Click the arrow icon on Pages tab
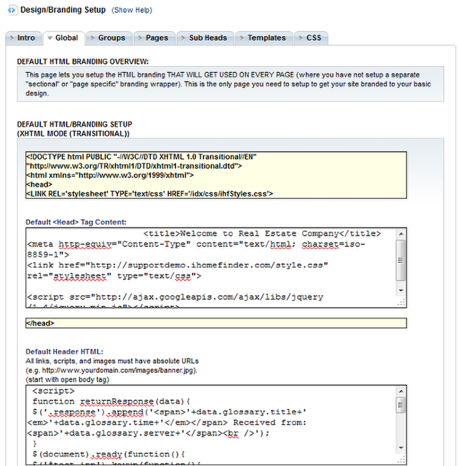The height and width of the screenshot is (466, 458). (x=140, y=38)
